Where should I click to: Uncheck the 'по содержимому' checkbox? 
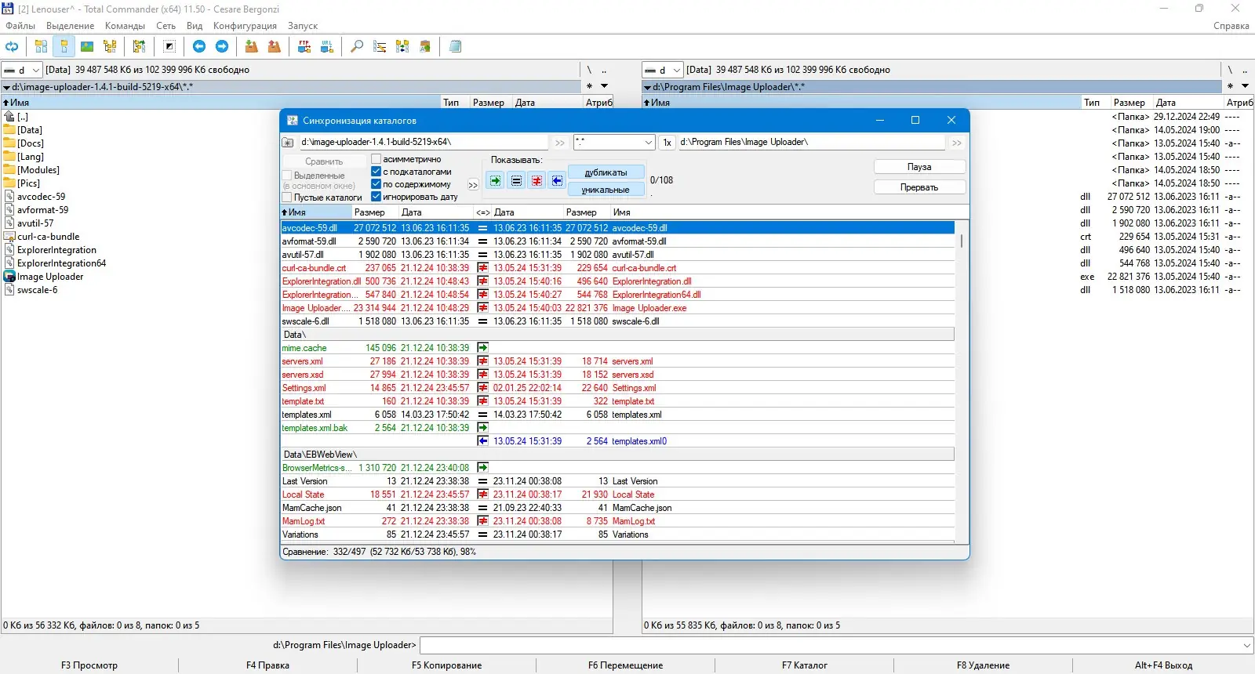coord(376,184)
